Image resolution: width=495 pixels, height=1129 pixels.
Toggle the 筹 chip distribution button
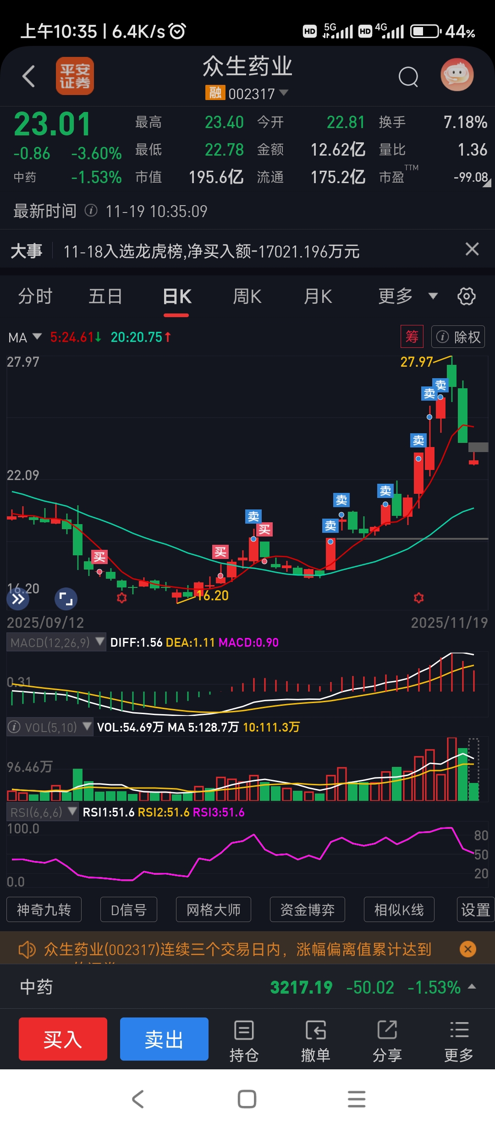(412, 337)
